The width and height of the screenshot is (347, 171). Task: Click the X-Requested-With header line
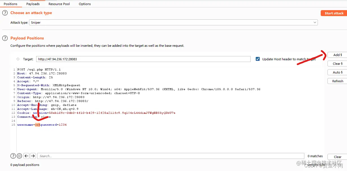coord(49,85)
